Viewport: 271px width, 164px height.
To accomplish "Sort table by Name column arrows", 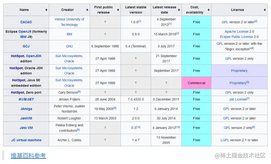I will pos(46,10).
